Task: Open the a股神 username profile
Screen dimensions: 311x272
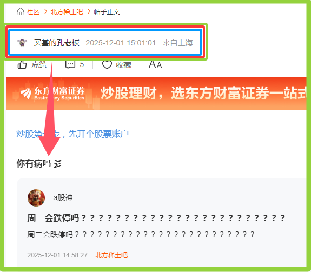Action: [63, 197]
